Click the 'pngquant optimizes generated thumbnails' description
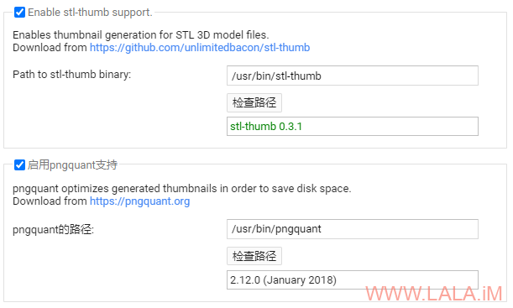The height and width of the screenshot is (308, 513). click(182, 189)
